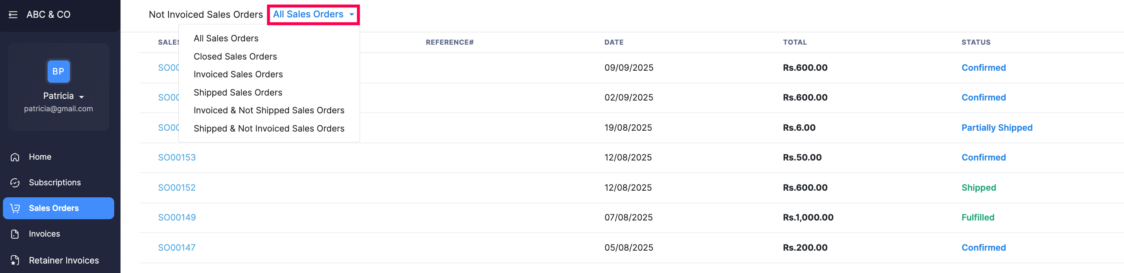Open sales order SO00149
Screen dimensions: 1124x273
[177, 218]
